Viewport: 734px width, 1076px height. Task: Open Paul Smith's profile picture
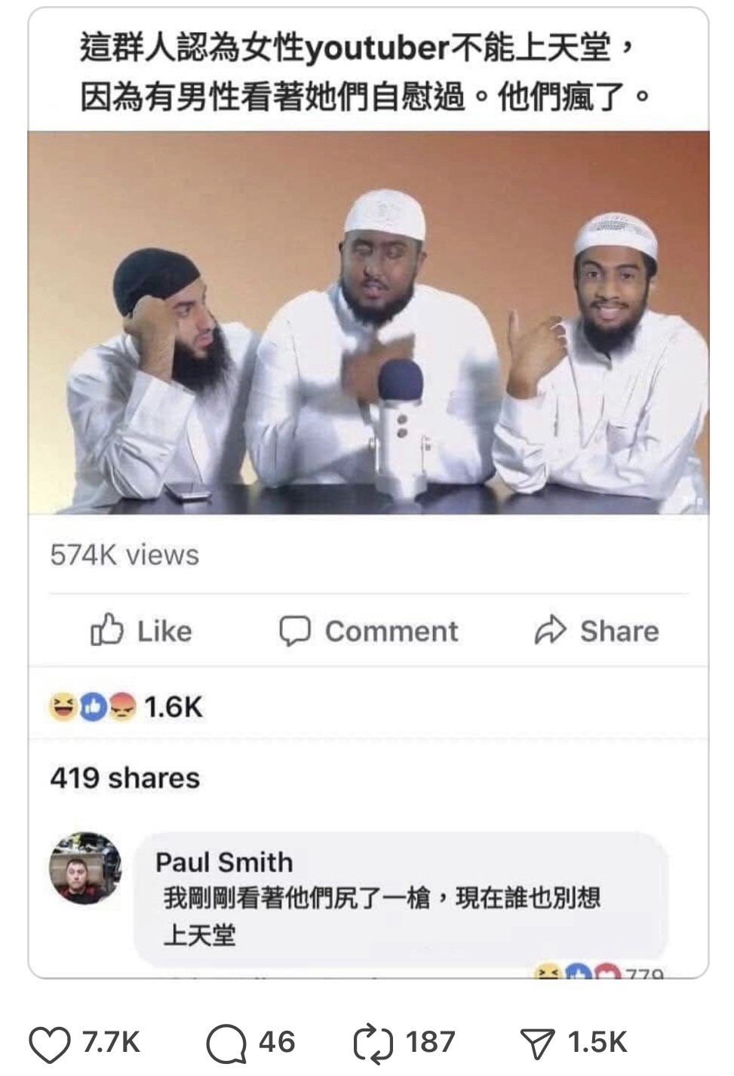(85, 868)
